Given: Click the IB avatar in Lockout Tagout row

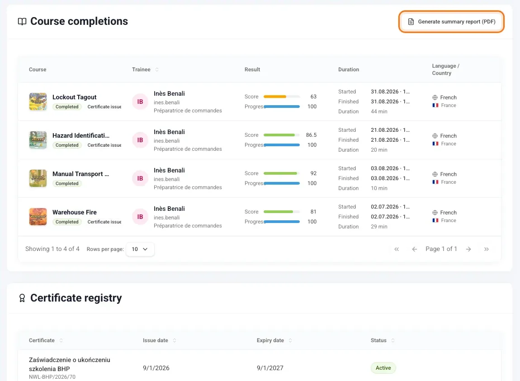Looking at the screenshot, I should [x=140, y=102].
